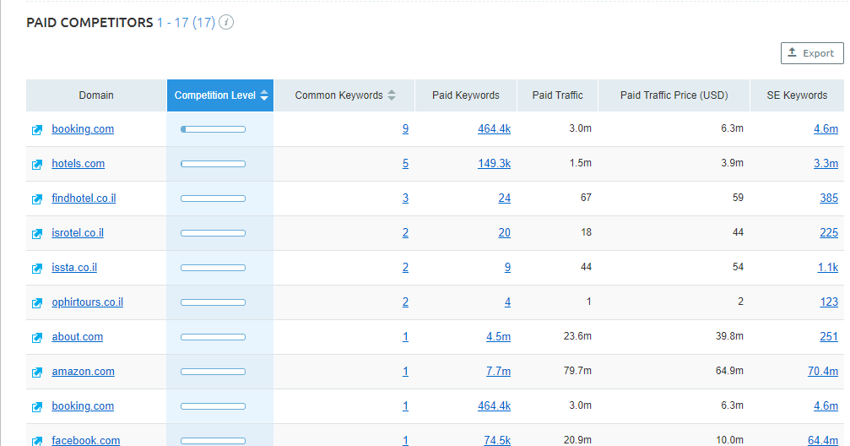Open external link icon for isrotel.co.il
The image size is (850, 446).
(37, 234)
